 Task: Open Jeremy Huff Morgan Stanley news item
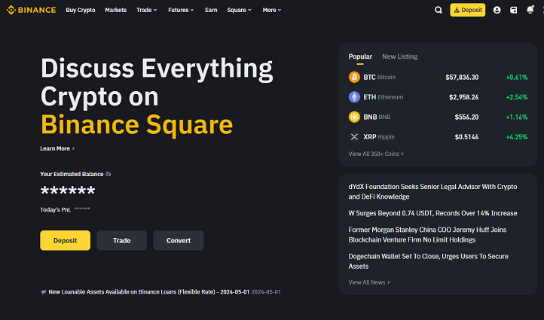pyautogui.click(x=427, y=235)
